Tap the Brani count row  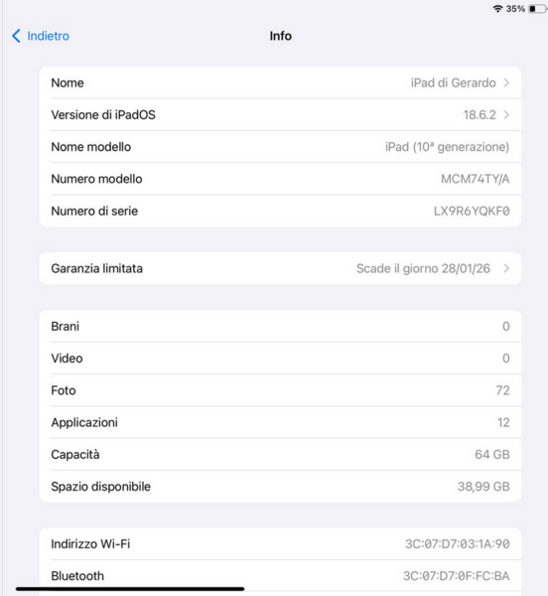tap(280, 326)
